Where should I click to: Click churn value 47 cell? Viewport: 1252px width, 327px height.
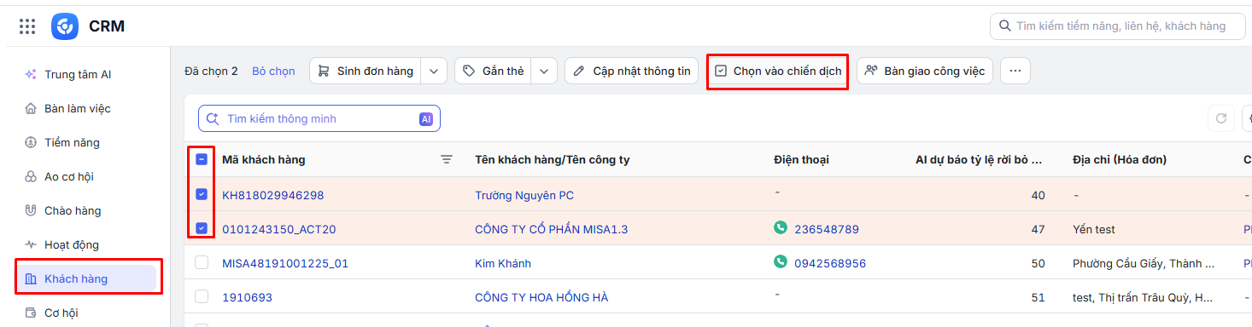[1038, 229]
